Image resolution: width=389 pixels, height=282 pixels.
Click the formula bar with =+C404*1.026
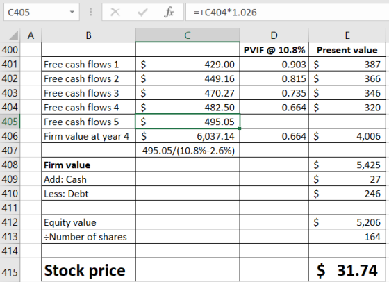[x=288, y=12]
